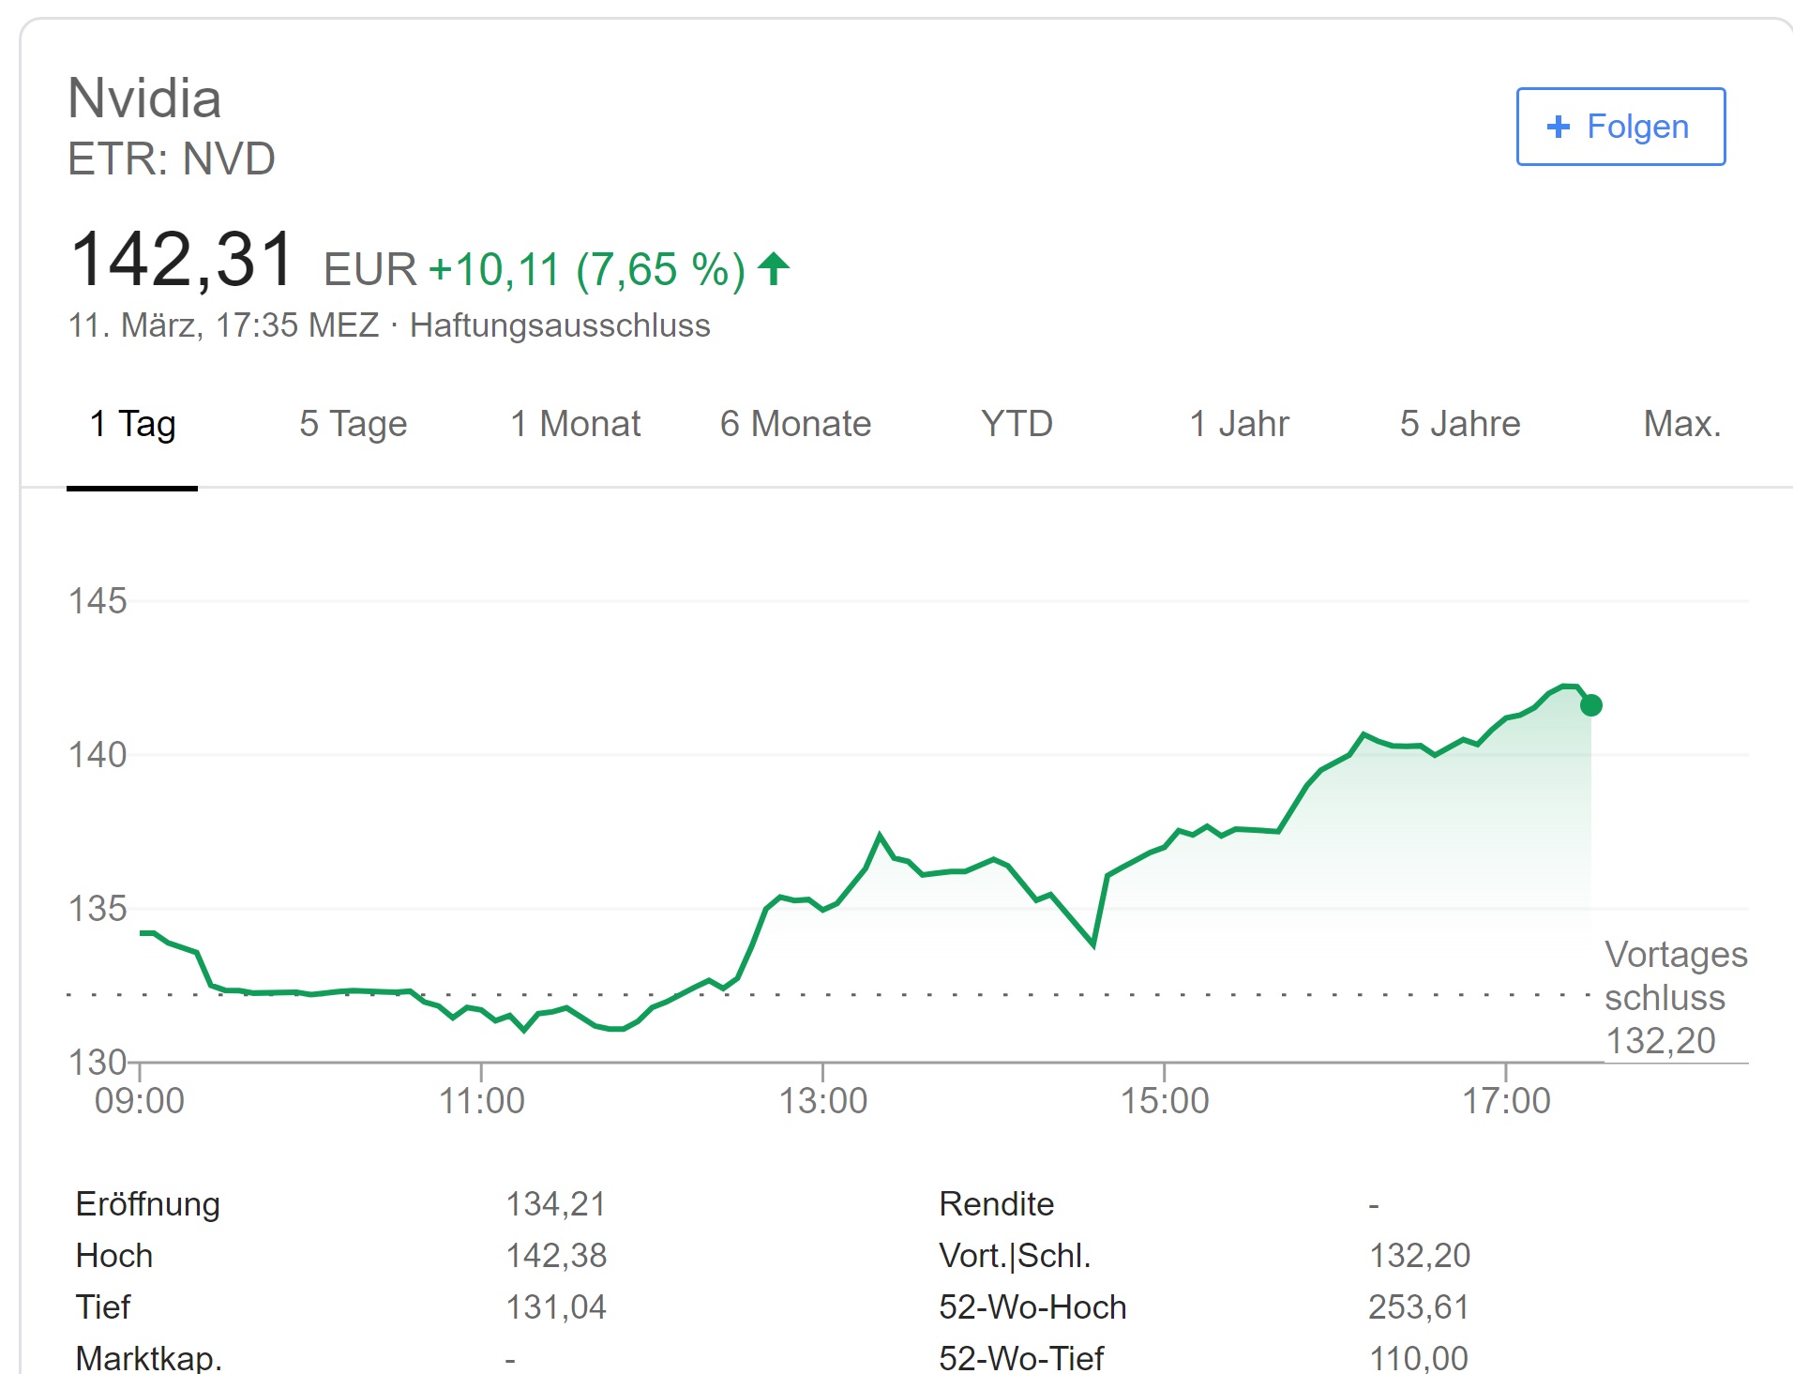Click the current price dot on chart
Image resolution: width=1793 pixels, height=1374 pixels.
pyautogui.click(x=1591, y=705)
